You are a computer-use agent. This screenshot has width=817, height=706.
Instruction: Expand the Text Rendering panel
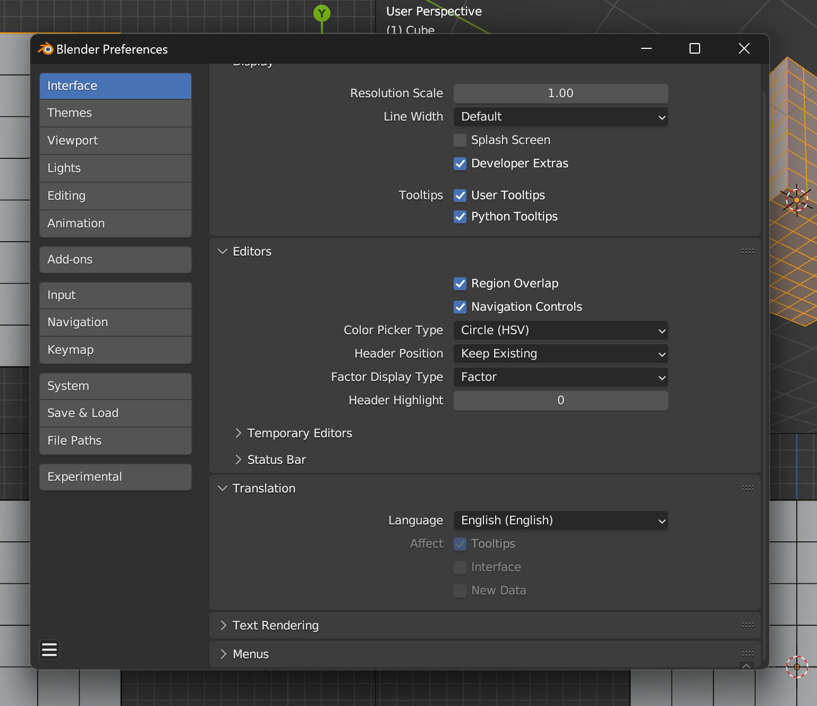pos(224,625)
